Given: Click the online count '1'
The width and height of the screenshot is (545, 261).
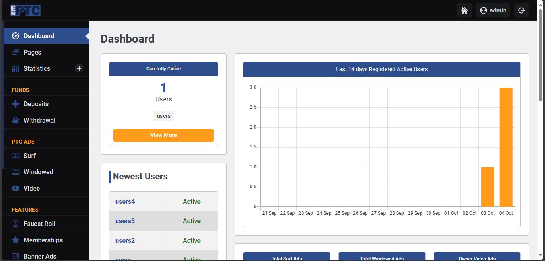Looking at the screenshot, I should [164, 88].
